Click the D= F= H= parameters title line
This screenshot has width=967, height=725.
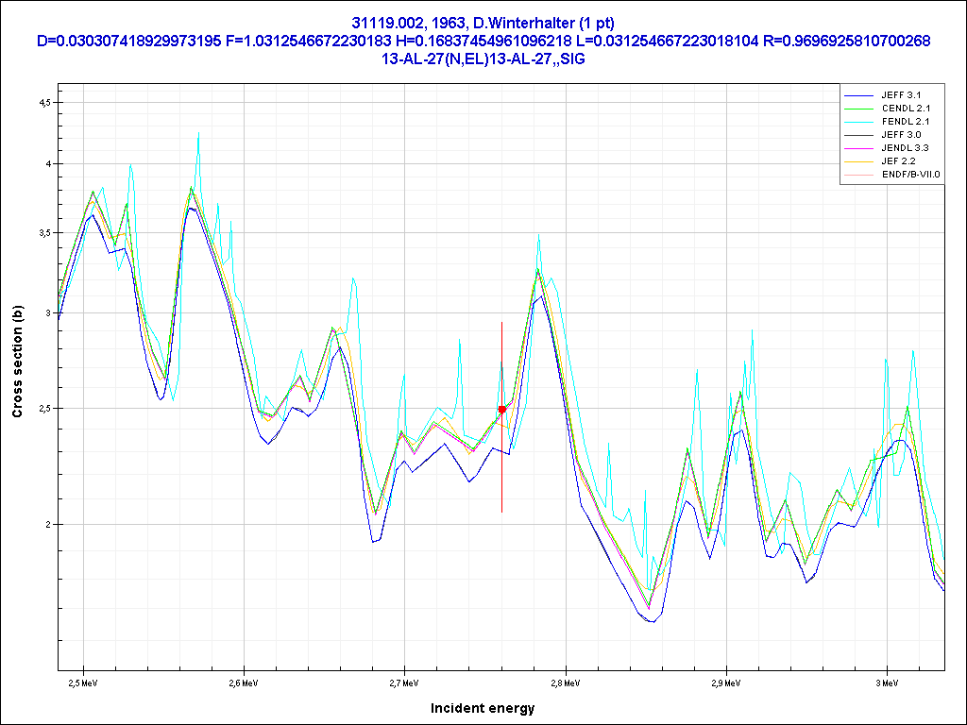click(x=483, y=42)
